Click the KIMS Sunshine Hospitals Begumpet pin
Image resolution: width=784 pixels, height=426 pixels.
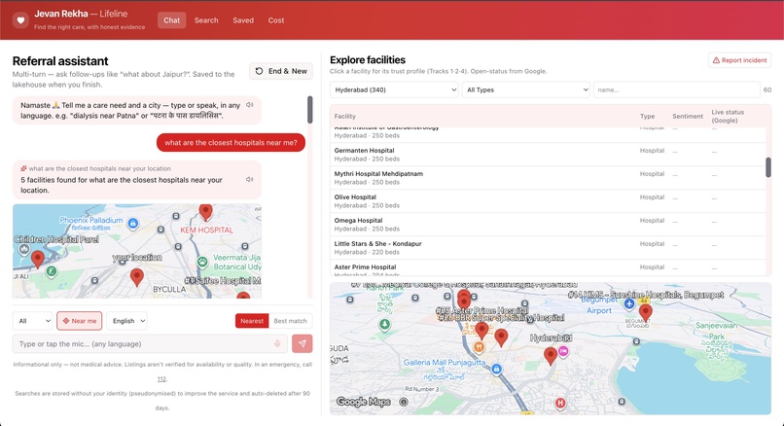point(646,313)
